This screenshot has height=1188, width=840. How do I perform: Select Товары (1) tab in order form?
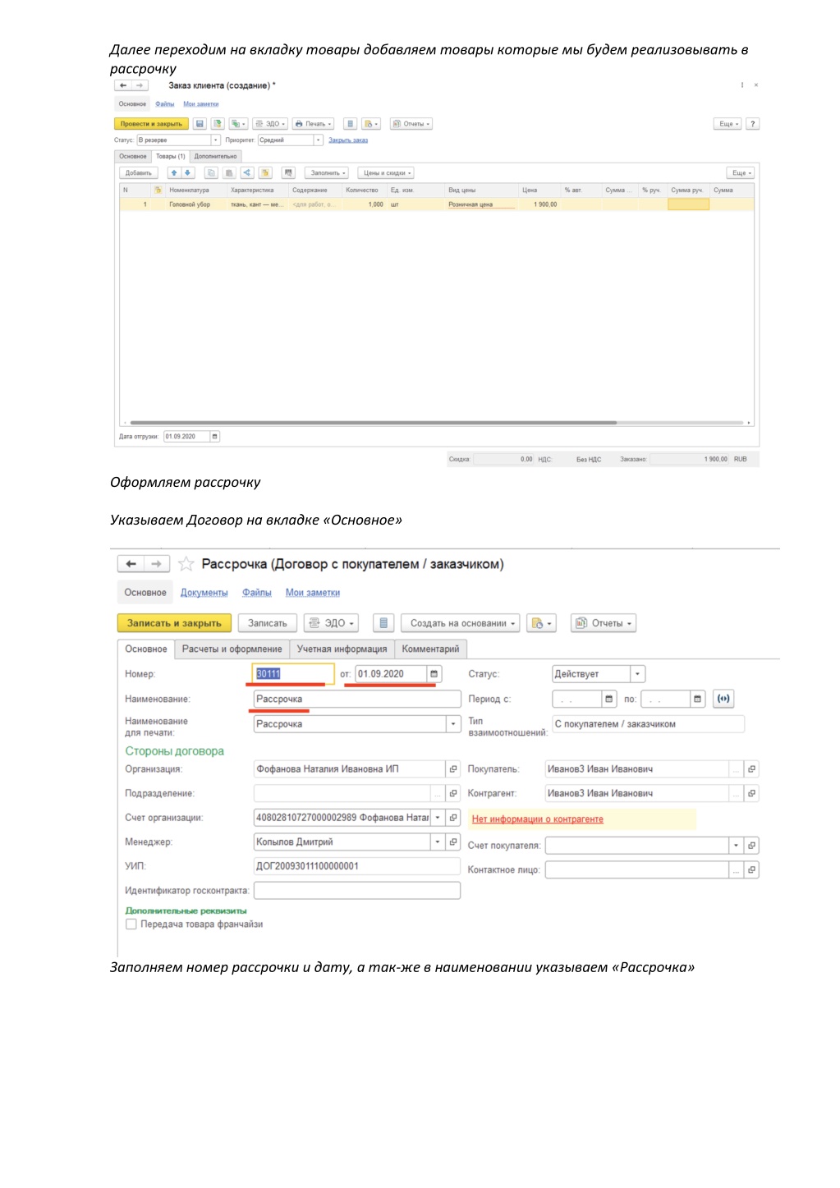click(171, 156)
